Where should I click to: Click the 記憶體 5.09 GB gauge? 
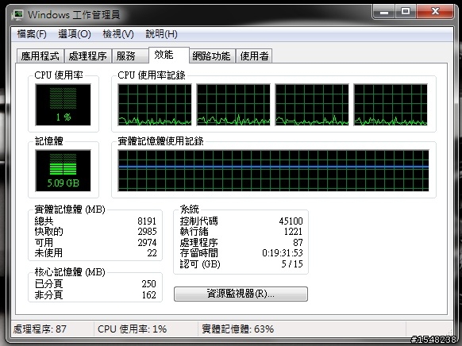63,171
